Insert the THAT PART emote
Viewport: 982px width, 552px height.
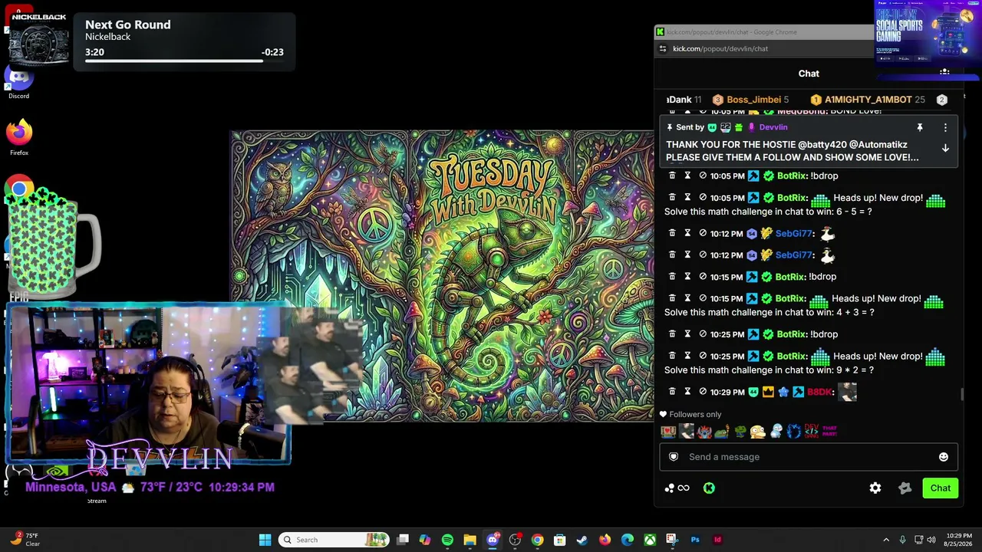(829, 432)
